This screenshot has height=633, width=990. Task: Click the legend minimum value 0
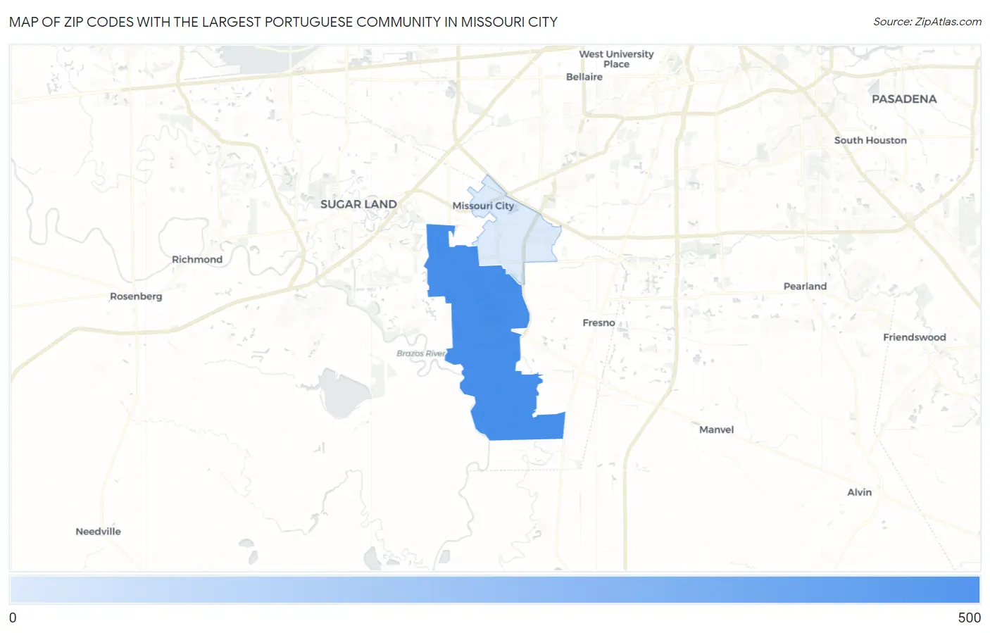(x=13, y=618)
